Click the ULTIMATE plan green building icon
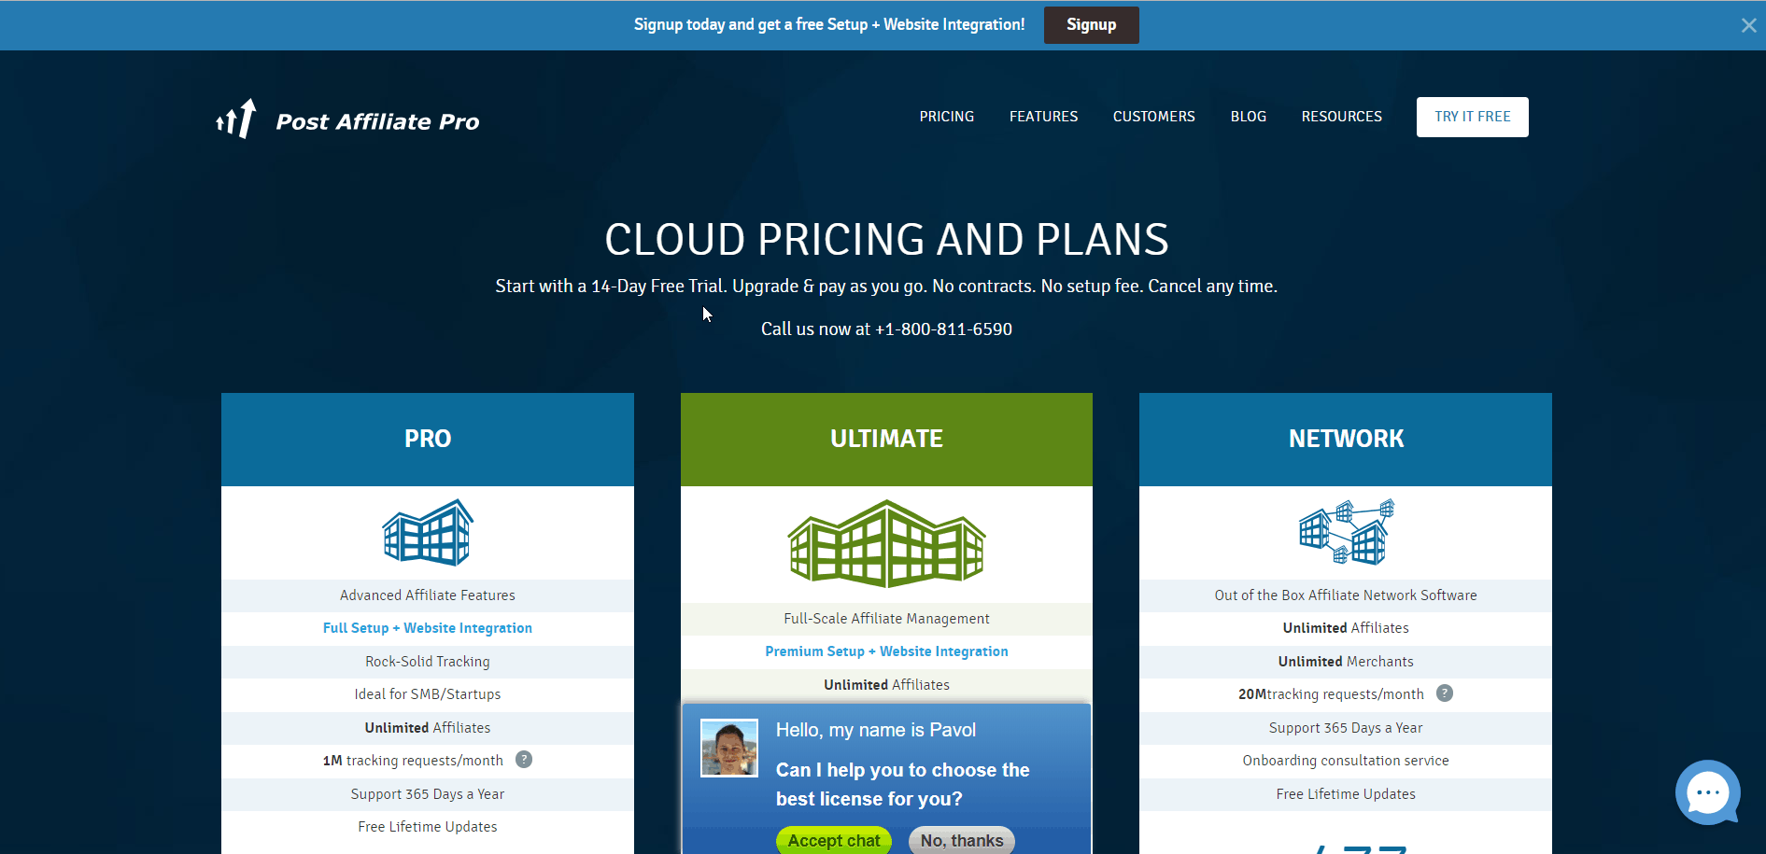 (x=886, y=543)
